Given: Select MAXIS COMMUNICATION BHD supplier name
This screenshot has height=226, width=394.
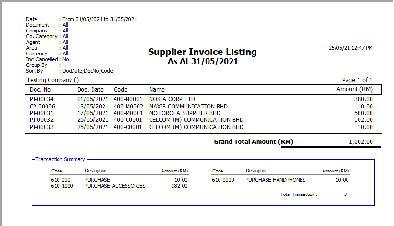Looking at the screenshot, I should tap(188, 106).
